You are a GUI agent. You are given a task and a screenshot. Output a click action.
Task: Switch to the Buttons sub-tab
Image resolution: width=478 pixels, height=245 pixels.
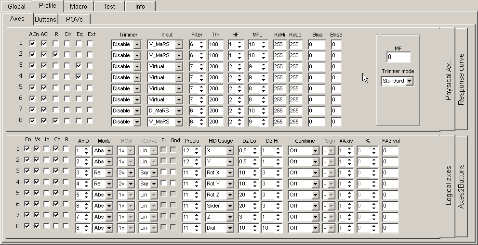[x=45, y=19]
